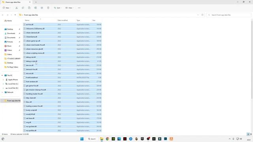Click the Forward navigation arrow
Screen dimensions: 253x142
point(8,15)
